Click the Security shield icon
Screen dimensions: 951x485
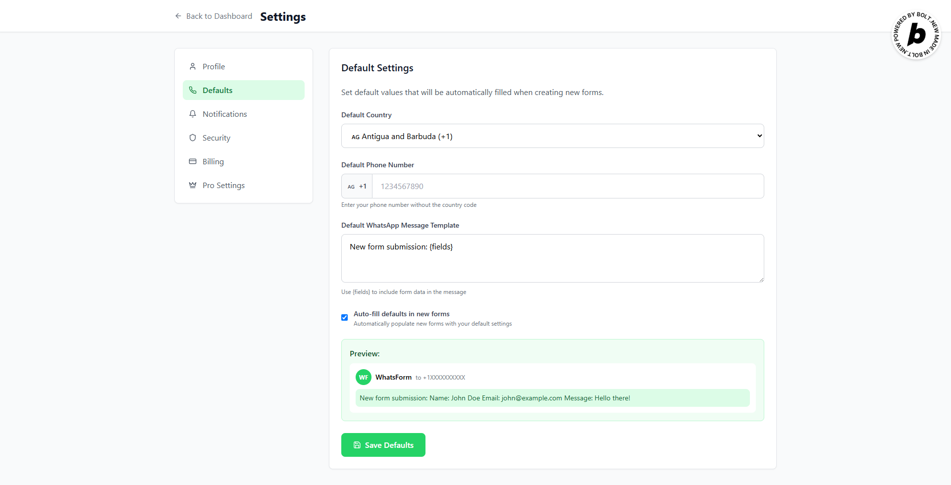(193, 138)
